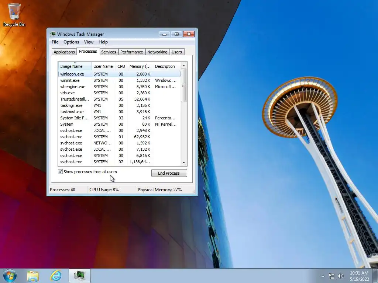Viewport: 378px width, 283px height.
Task: Open the volume speaker tray icon
Action: (341, 276)
